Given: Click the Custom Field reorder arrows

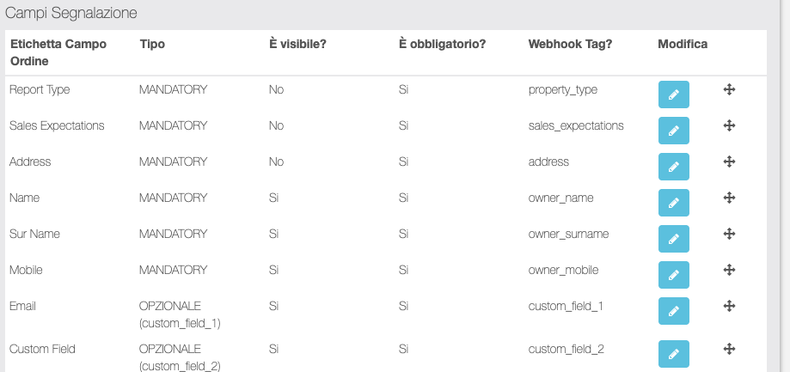Looking at the screenshot, I should click(x=728, y=348).
